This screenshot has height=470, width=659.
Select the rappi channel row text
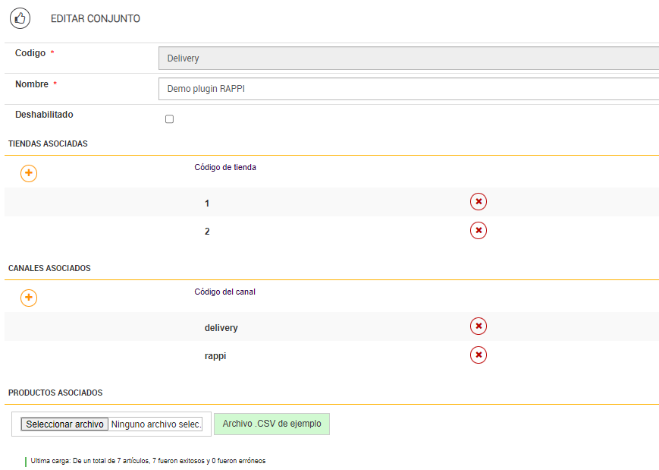click(x=215, y=356)
